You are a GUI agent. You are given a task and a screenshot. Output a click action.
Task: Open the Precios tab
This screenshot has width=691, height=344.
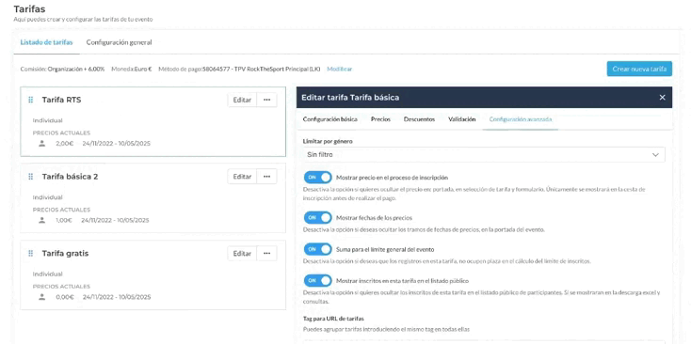[x=380, y=119]
